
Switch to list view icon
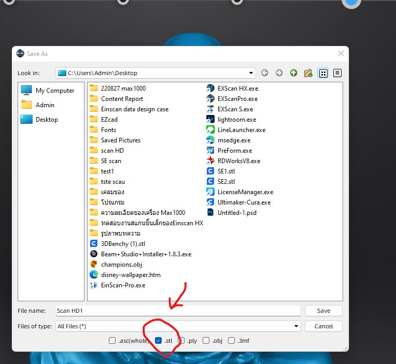tap(323, 73)
